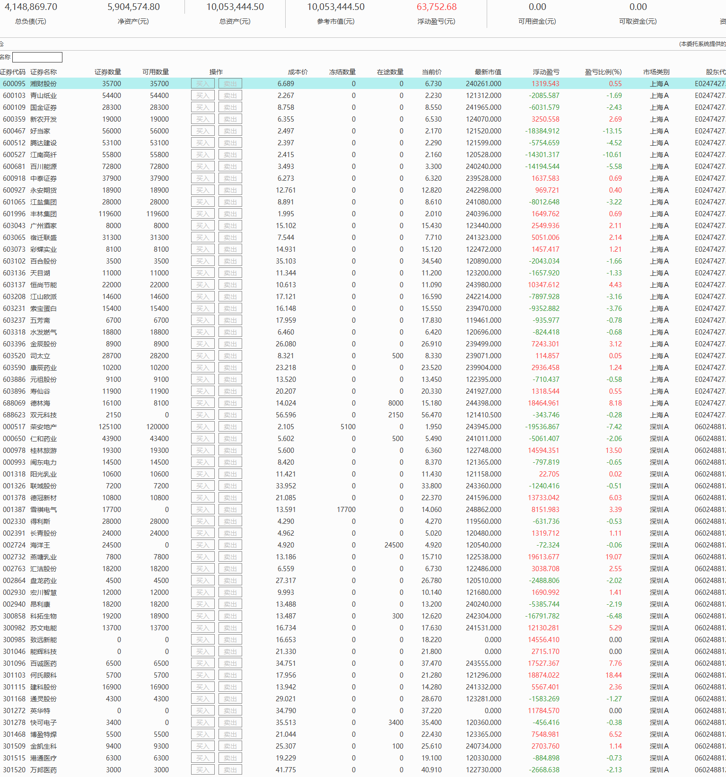Click 买入 in the 万邦医药 row
This screenshot has width=726, height=777.
[x=202, y=770]
